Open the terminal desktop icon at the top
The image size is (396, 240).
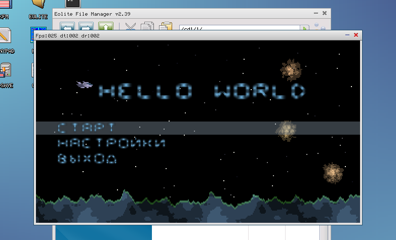(x=73, y=4)
